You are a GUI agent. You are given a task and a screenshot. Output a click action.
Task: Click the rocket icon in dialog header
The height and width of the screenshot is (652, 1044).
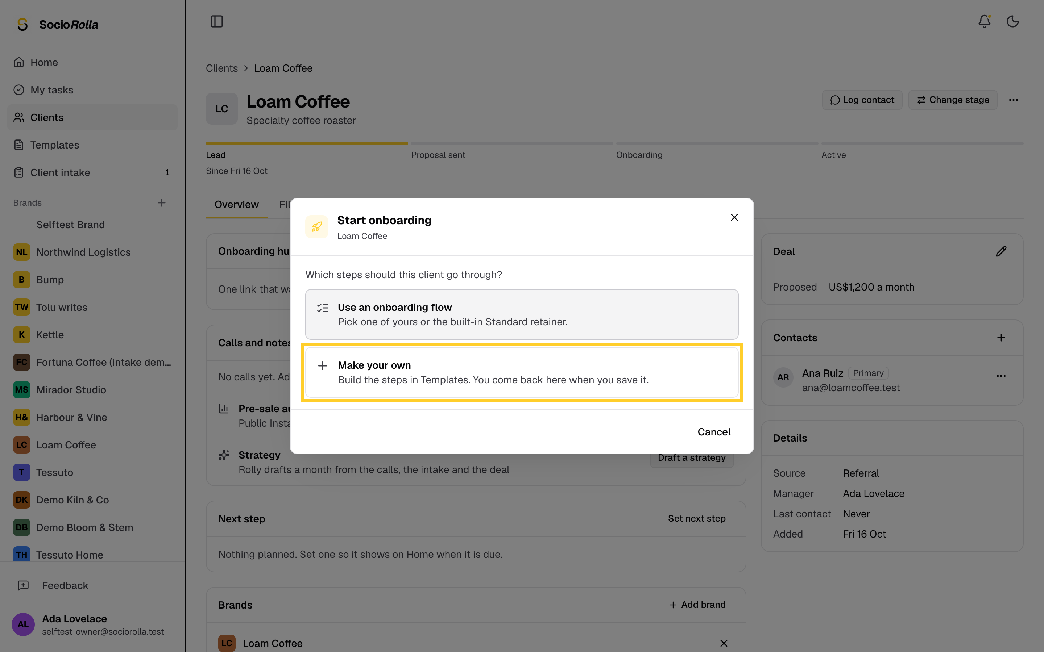317,227
